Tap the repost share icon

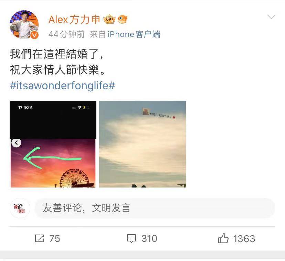40,238
